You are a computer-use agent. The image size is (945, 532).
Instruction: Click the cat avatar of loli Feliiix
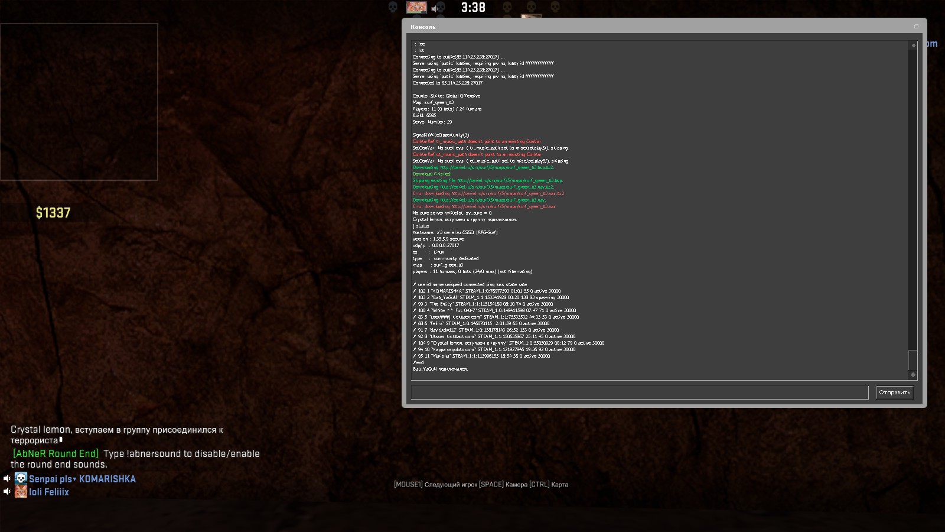pyautogui.click(x=21, y=492)
